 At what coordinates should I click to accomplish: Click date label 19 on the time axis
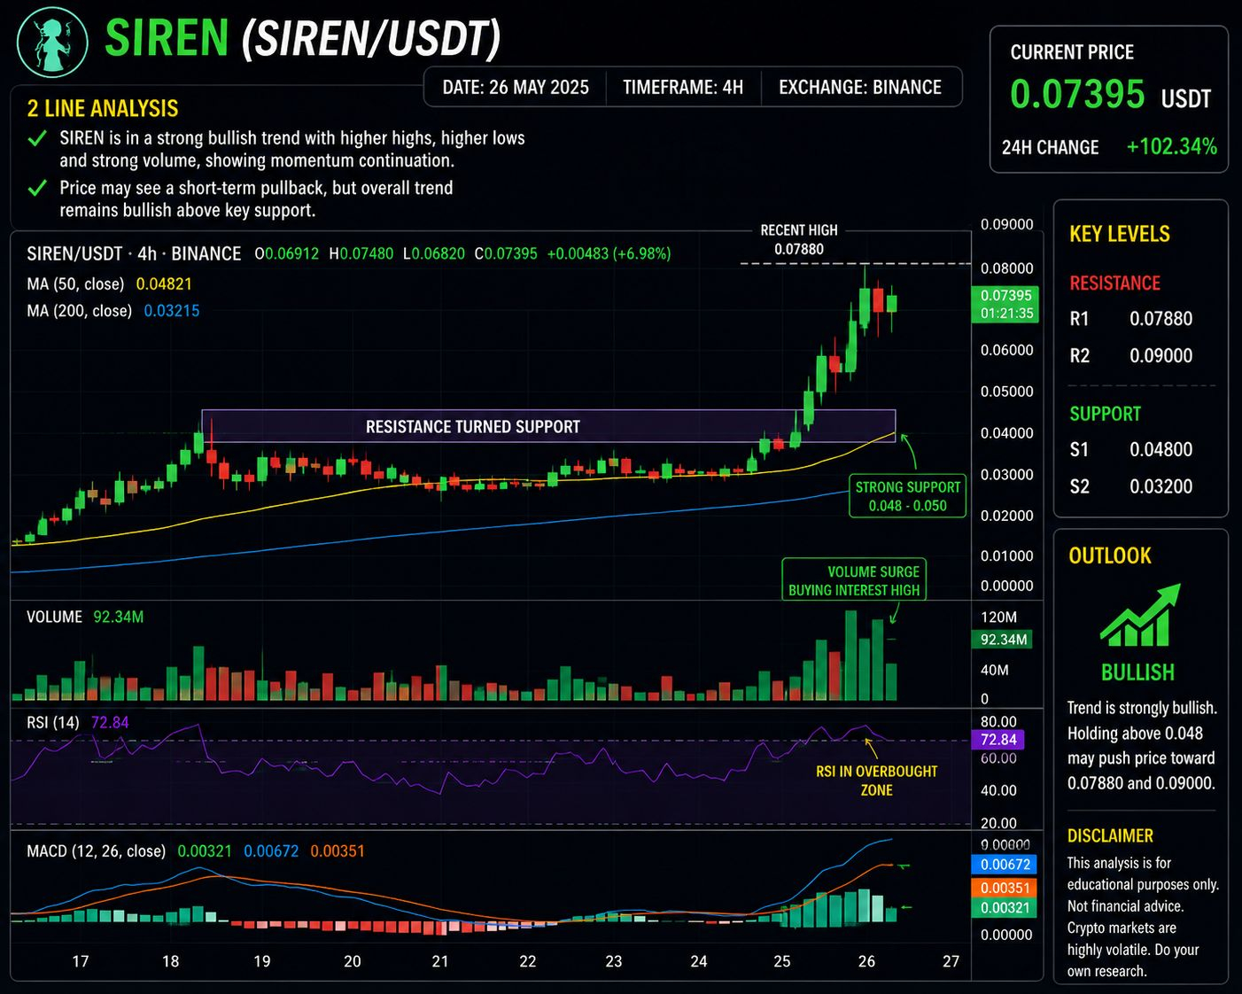point(262,961)
